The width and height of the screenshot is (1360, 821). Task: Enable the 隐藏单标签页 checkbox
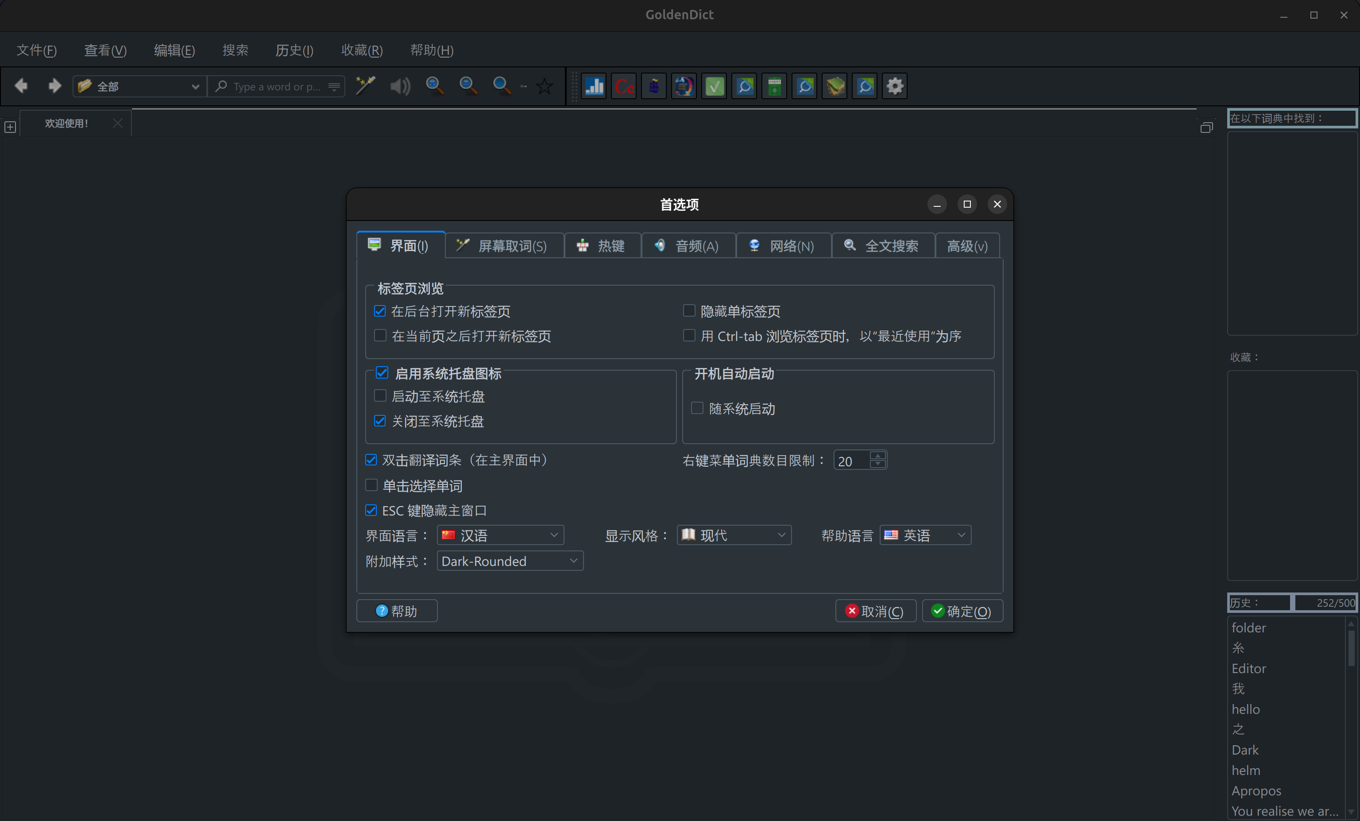[x=689, y=311]
